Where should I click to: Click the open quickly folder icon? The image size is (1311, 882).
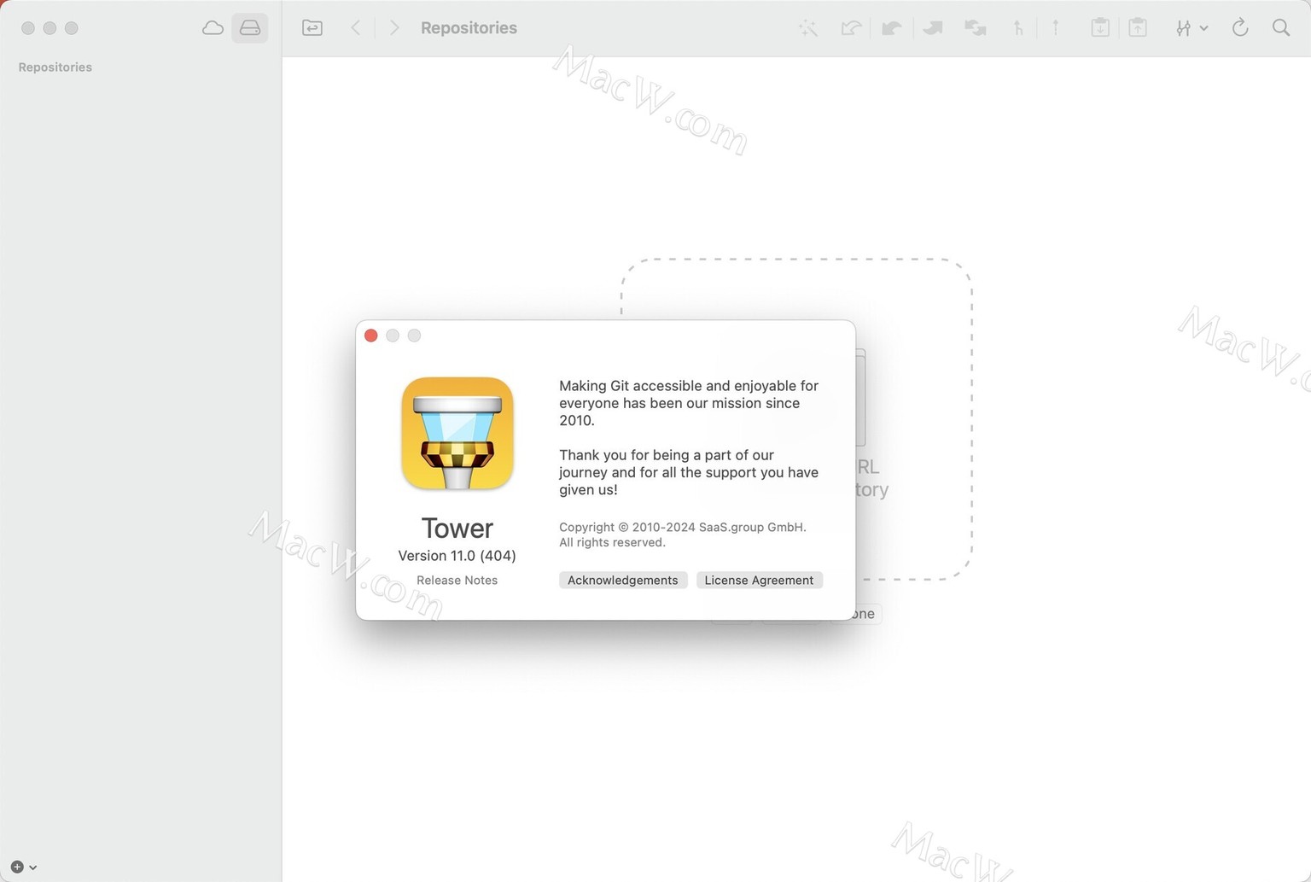pyautogui.click(x=312, y=28)
